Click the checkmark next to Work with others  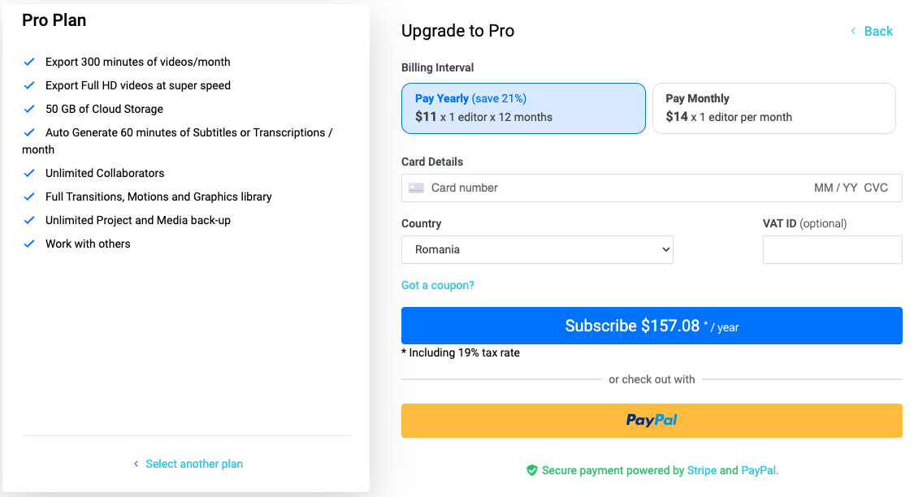point(29,244)
